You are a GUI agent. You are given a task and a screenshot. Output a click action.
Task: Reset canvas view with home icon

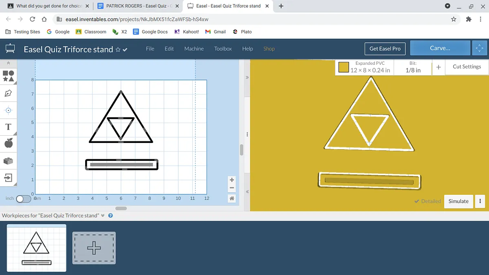tap(232, 198)
